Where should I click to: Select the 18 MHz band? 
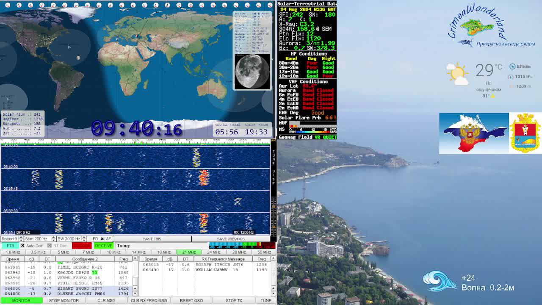pos(164,252)
